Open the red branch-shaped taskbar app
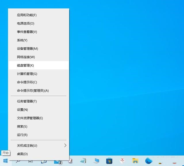Screen dimensions: 184x166 click(x=122, y=161)
